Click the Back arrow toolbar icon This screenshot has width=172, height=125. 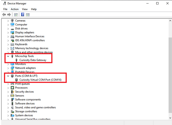tap(4, 15)
